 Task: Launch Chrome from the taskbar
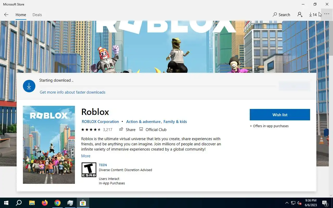click(x=57, y=203)
